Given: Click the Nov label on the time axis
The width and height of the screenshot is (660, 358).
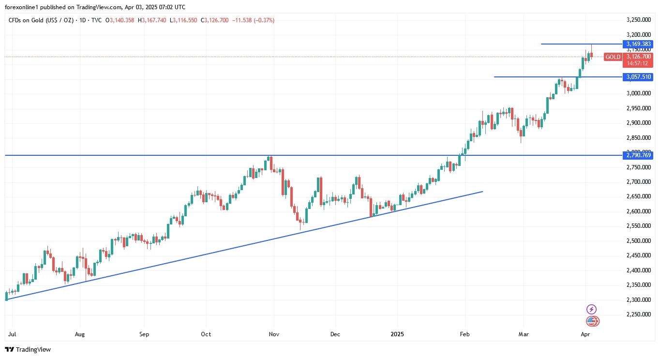Looking at the screenshot, I should point(274,334).
